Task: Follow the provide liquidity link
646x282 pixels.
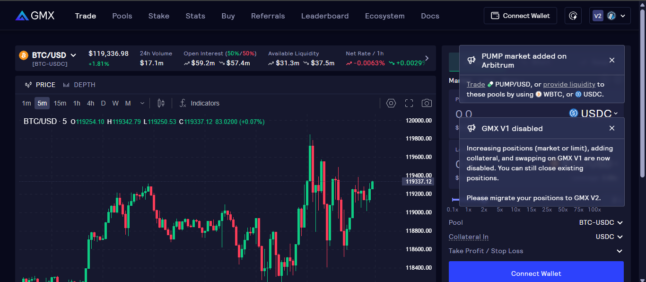Action: click(569, 84)
